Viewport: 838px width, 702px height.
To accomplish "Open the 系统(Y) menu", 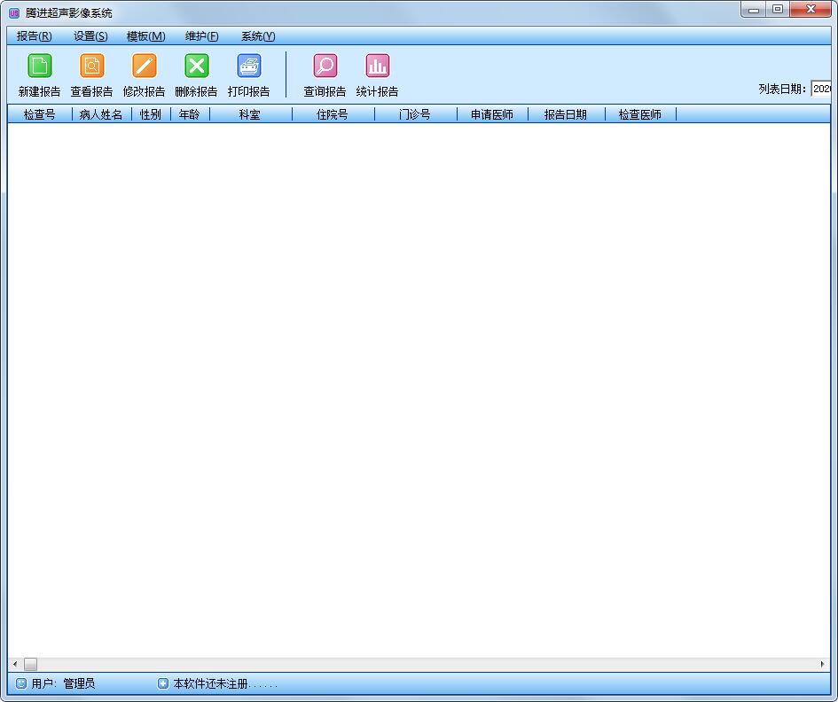I will point(258,36).
